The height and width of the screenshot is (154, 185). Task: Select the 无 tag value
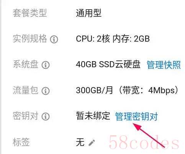coord(80,142)
